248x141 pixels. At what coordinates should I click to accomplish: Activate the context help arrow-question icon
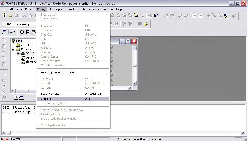point(156,16)
